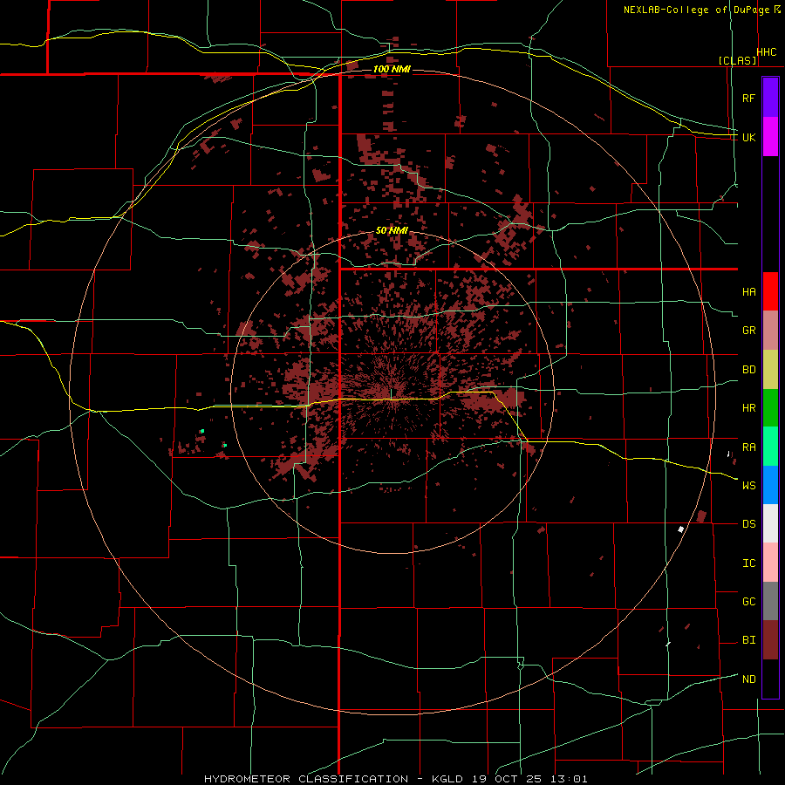Click the HR legend label
The image size is (785, 785).
(749, 408)
